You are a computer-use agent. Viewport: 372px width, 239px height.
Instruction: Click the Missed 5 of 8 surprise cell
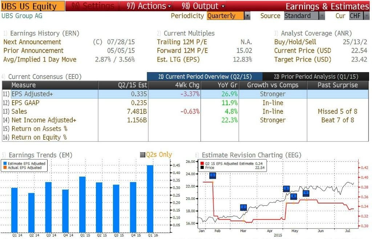tap(337, 111)
